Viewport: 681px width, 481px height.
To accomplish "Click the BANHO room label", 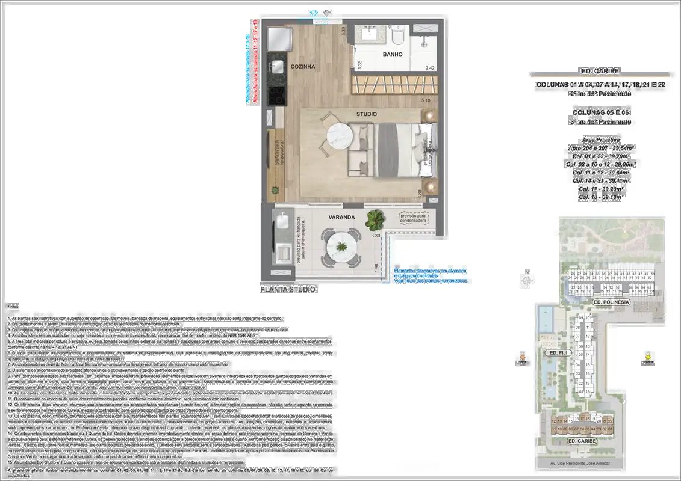I will (392, 54).
